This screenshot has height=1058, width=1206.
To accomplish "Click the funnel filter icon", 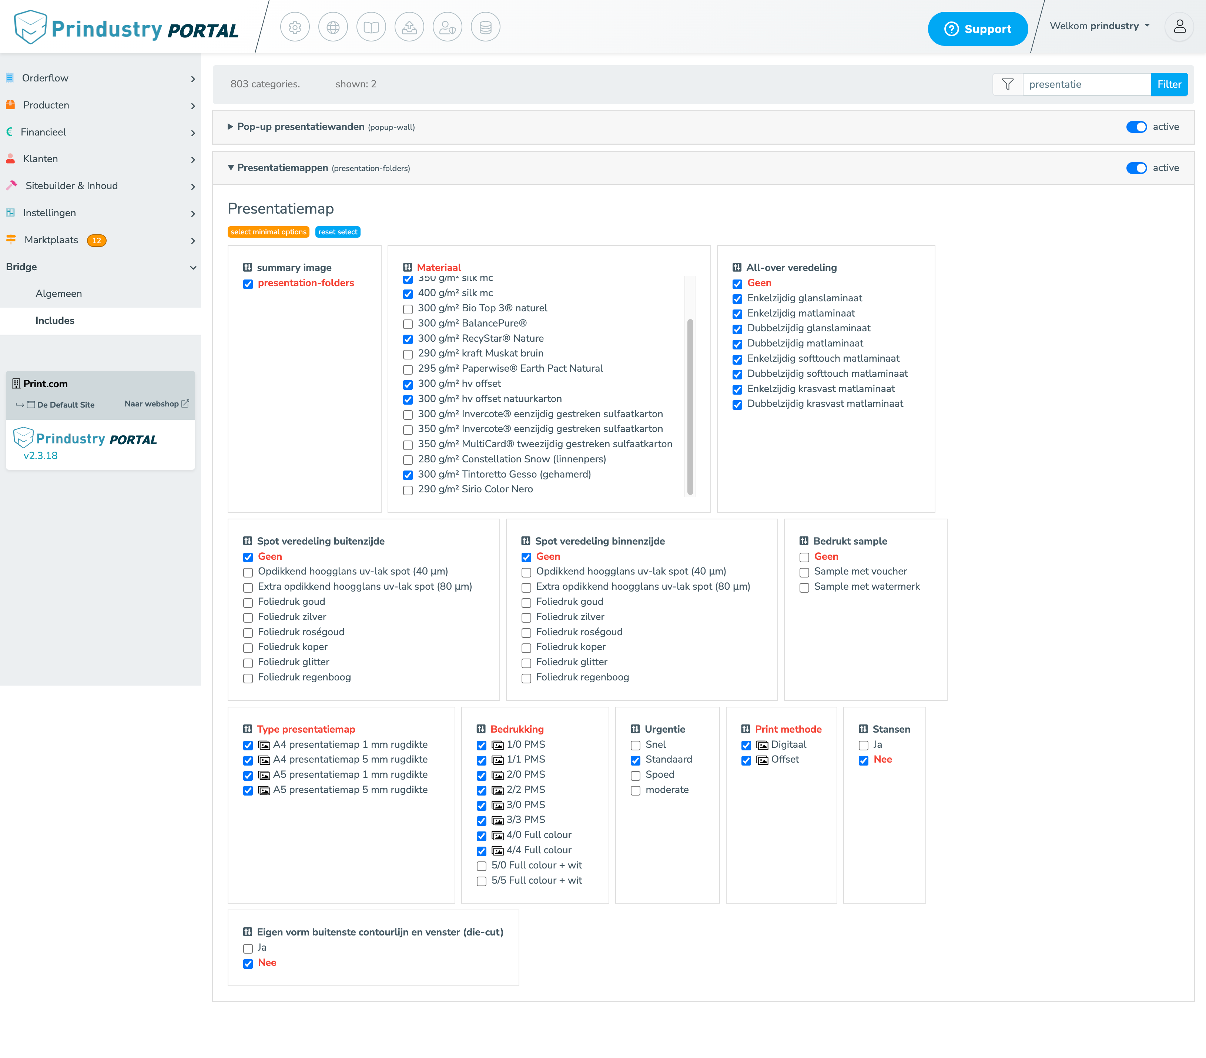I will coord(1008,84).
